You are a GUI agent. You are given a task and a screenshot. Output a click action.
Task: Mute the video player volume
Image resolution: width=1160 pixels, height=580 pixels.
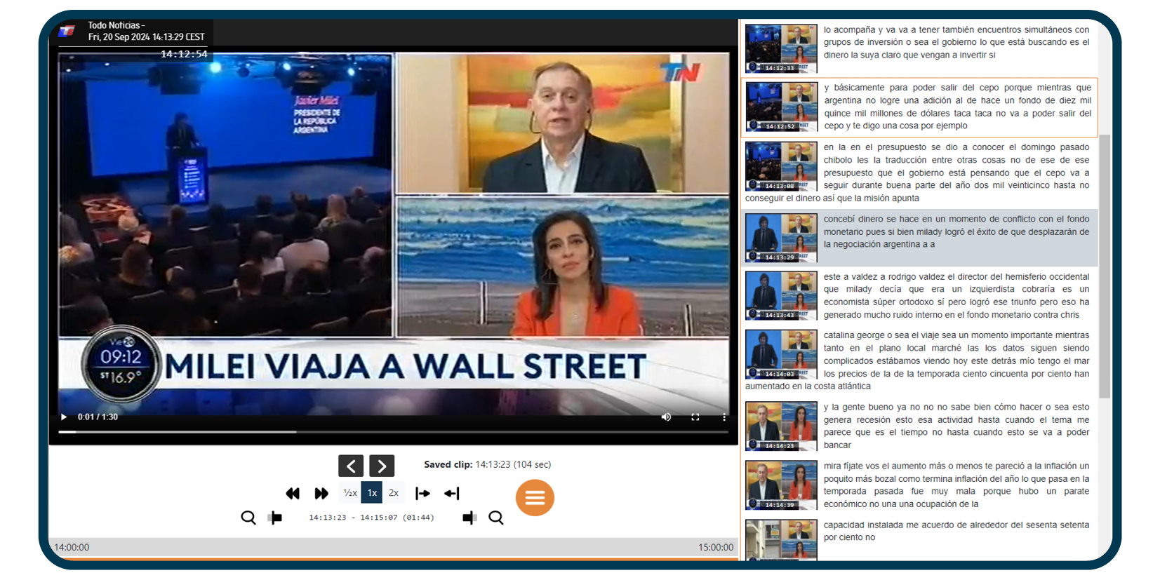coord(666,417)
